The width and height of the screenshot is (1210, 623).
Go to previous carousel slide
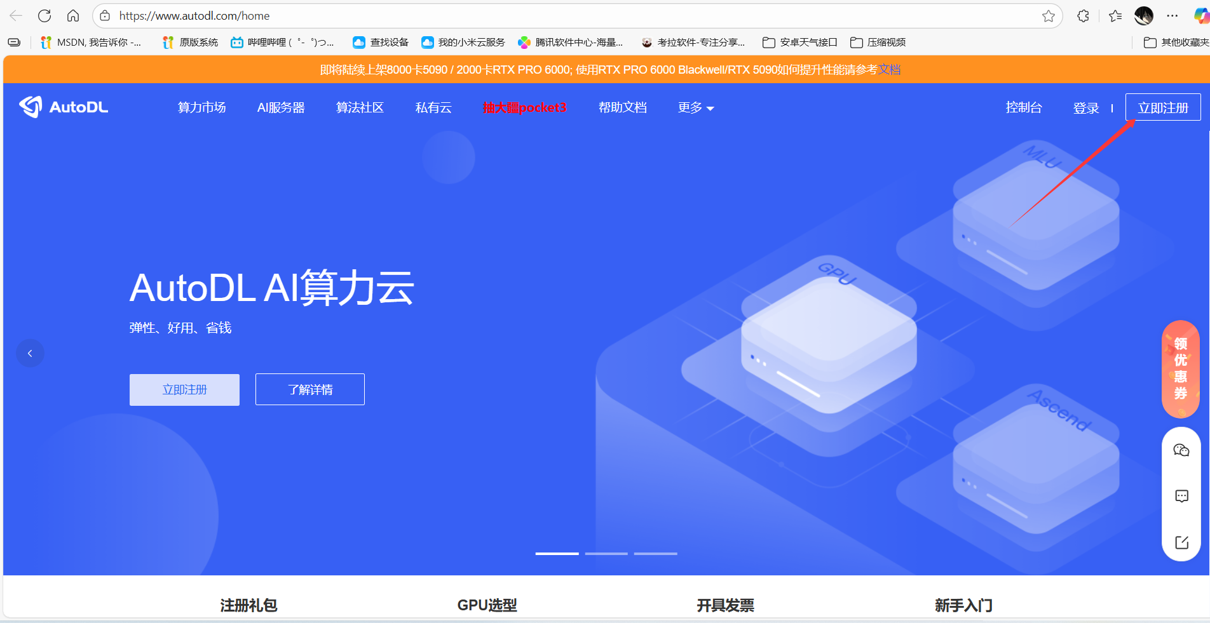30,353
